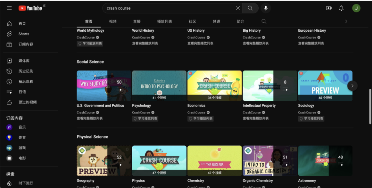Run search with magnifier button

[250, 8]
